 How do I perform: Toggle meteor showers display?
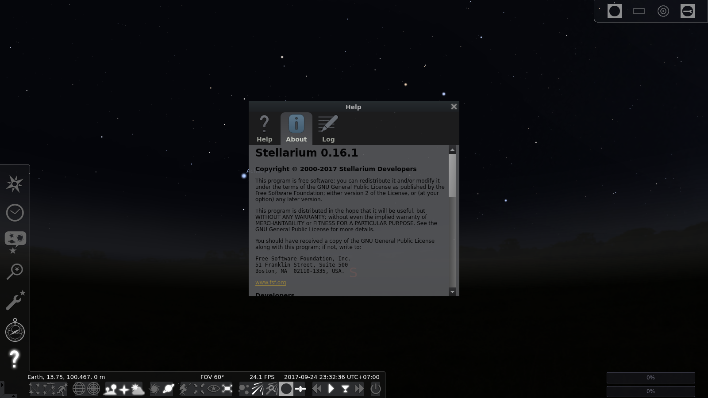coord(258,389)
